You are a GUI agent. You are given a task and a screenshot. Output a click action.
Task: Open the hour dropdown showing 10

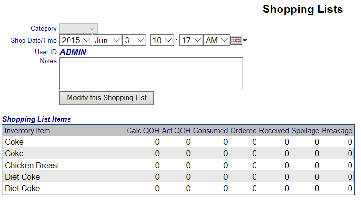pos(162,40)
